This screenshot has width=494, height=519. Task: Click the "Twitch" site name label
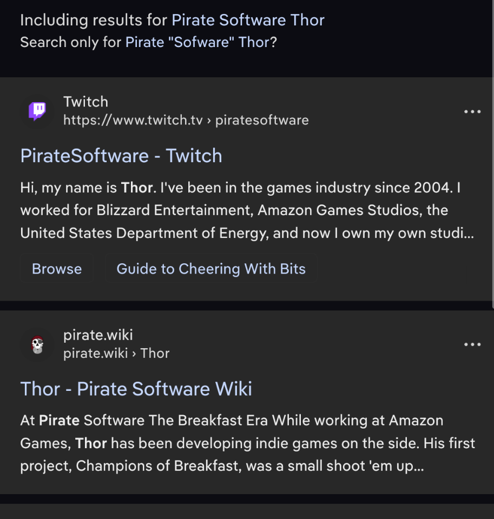pyautogui.click(x=85, y=102)
